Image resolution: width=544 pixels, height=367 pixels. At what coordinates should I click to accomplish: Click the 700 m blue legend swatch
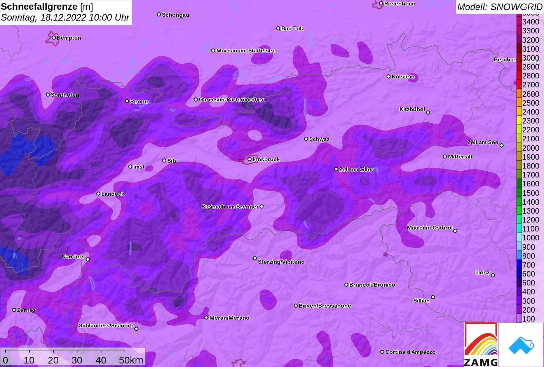pyautogui.click(x=519, y=265)
